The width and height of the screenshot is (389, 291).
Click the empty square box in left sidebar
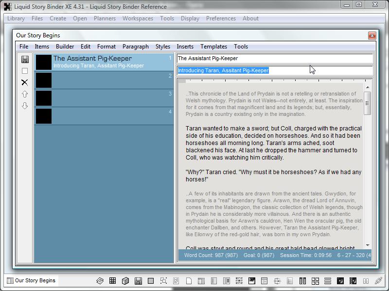(25, 71)
